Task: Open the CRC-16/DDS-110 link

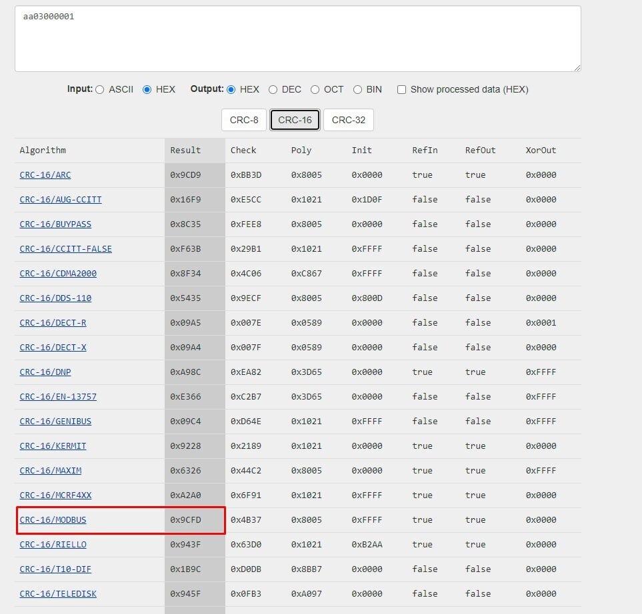Action: click(55, 298)
